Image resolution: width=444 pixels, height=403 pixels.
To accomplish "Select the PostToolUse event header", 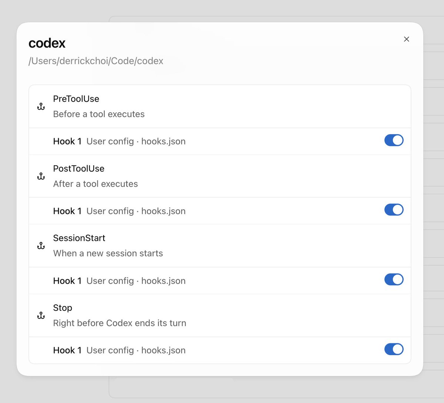I will tap(220, 176).
